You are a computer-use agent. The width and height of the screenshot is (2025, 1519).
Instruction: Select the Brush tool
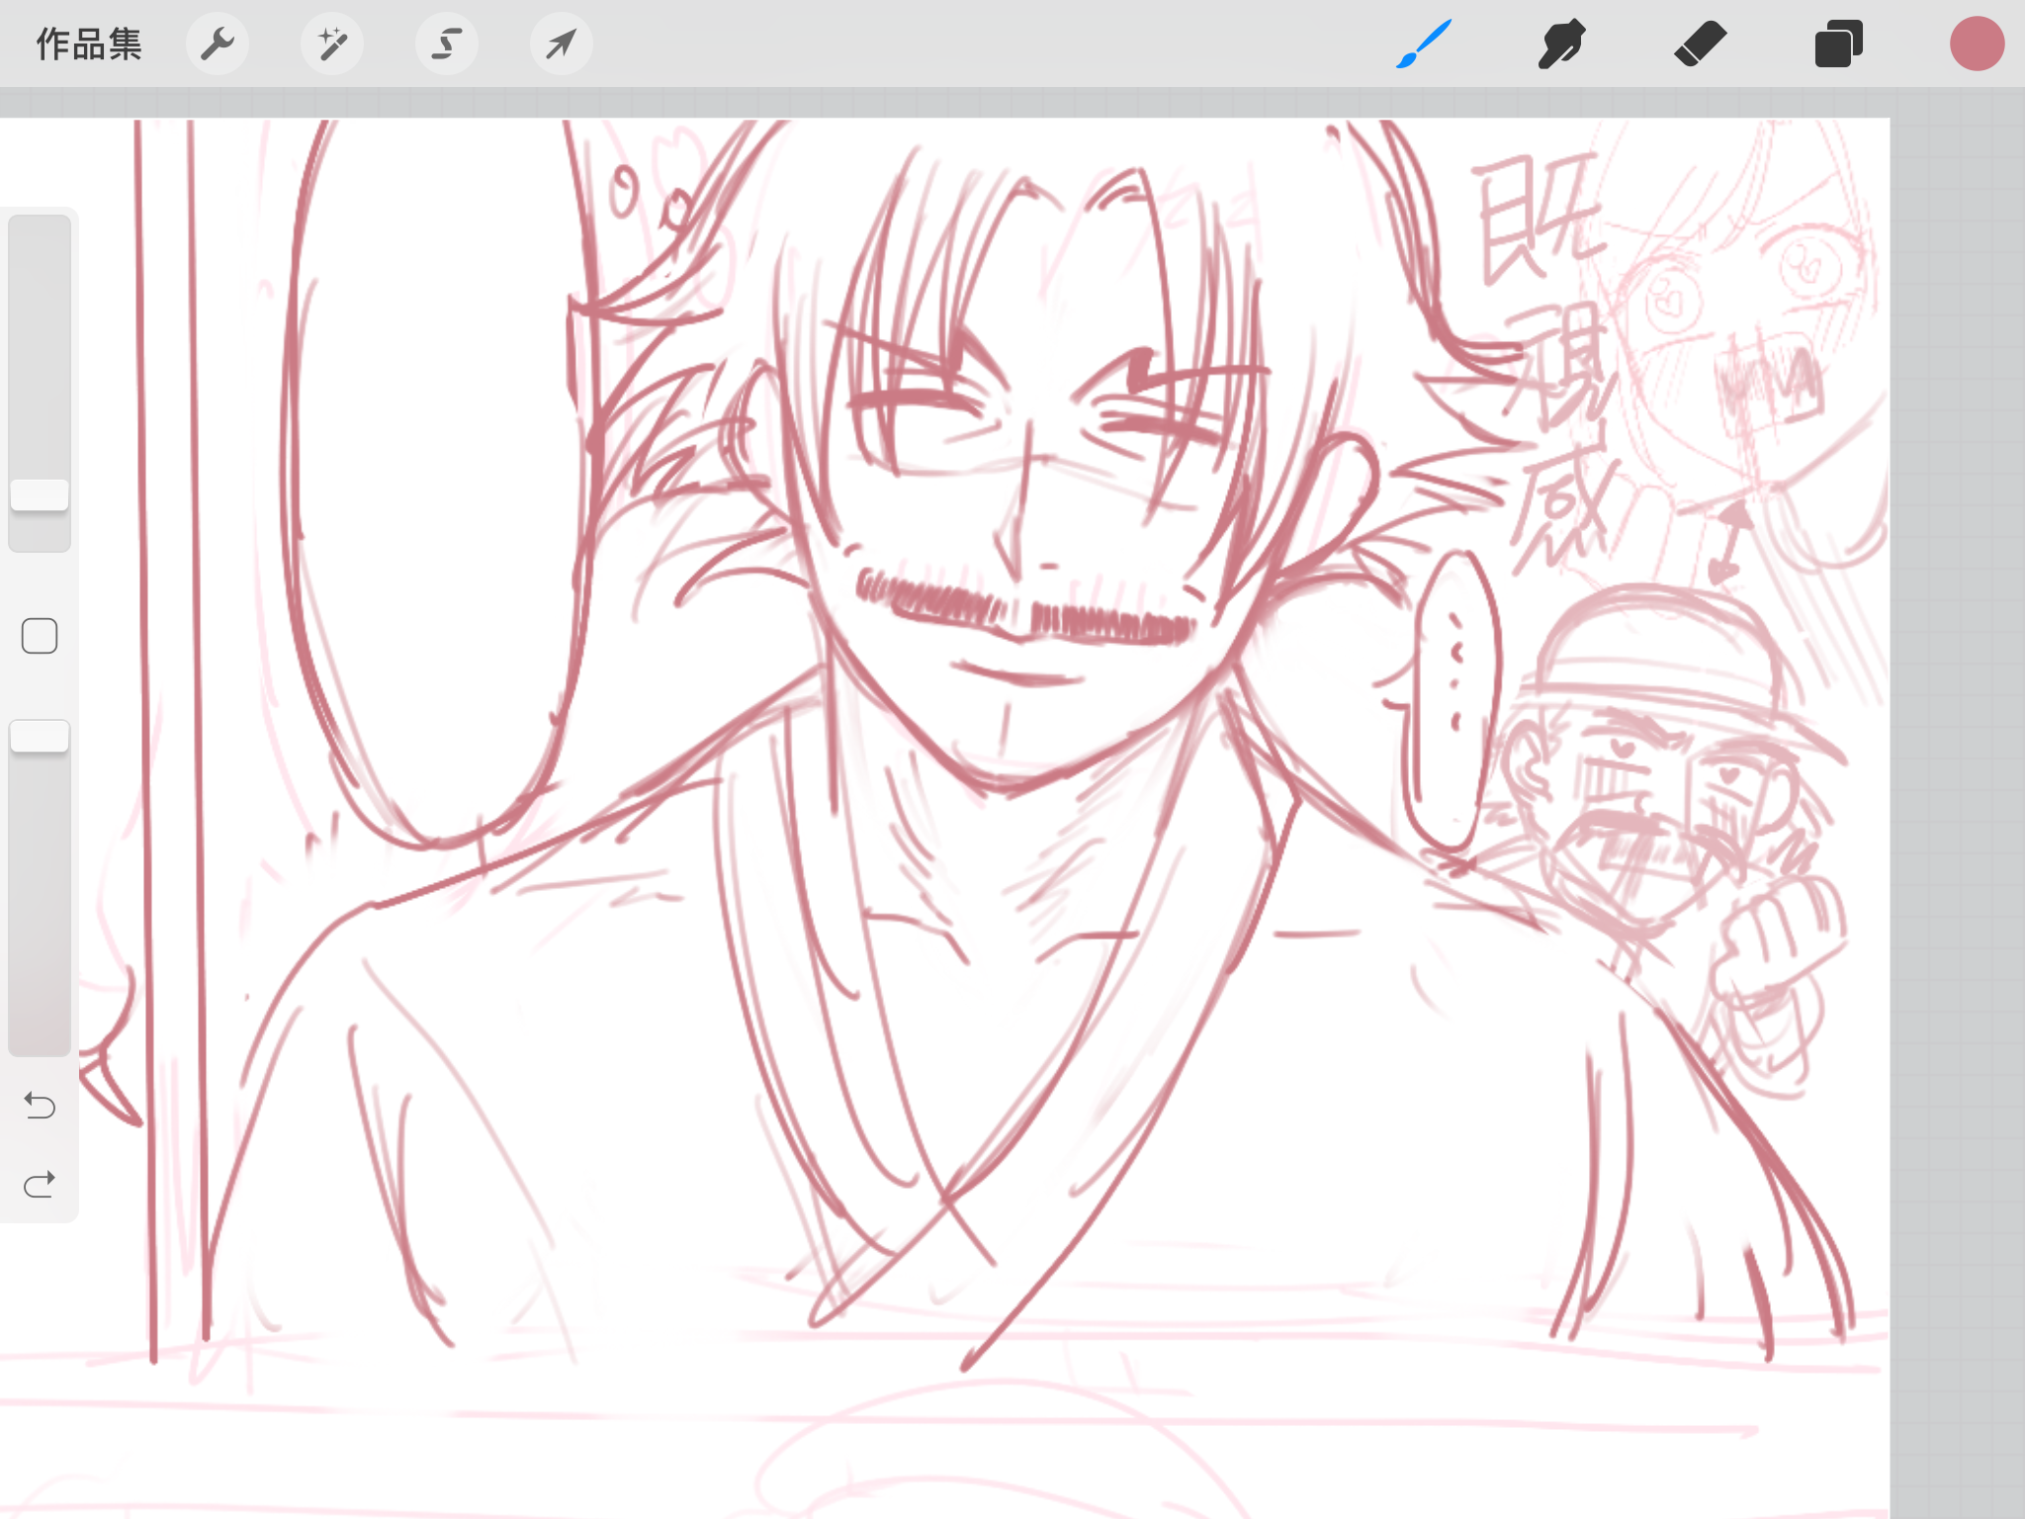(1424, 45)
